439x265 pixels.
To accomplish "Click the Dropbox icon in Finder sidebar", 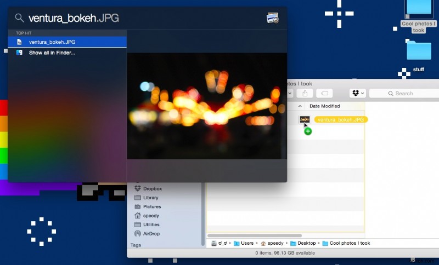I will tap(138, 188).
